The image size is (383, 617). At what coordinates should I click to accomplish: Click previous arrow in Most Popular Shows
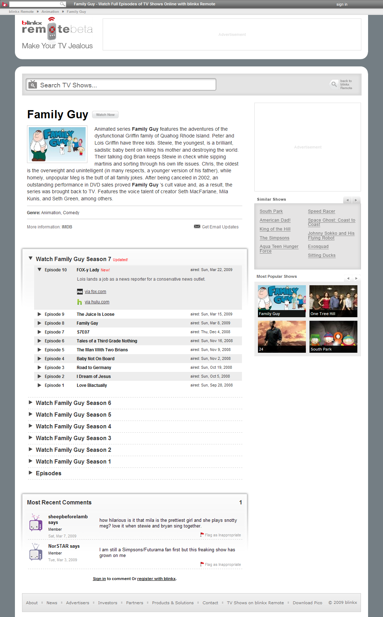click(x=348, y=278)
